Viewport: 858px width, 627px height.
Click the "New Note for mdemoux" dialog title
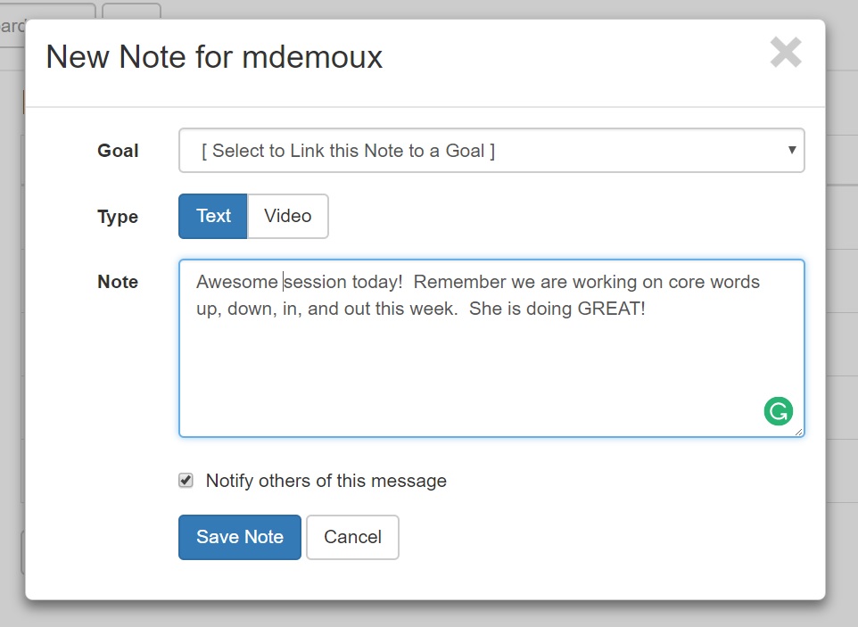tap(214, 57)
